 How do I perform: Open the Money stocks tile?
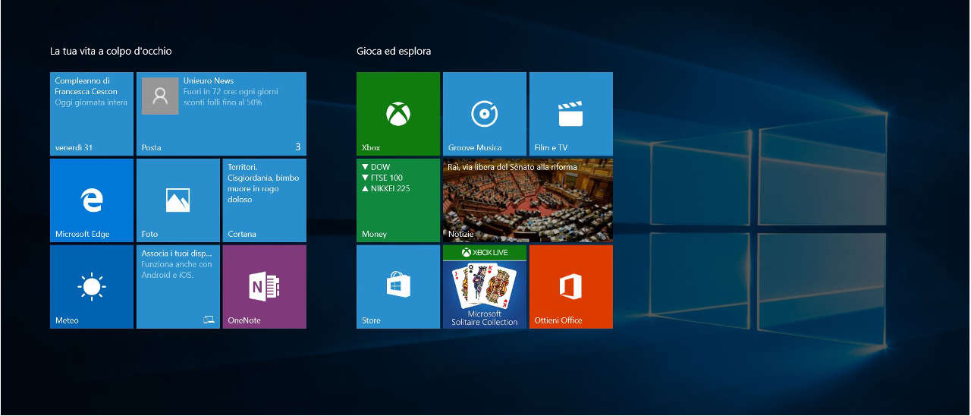(x=398, y=200)
